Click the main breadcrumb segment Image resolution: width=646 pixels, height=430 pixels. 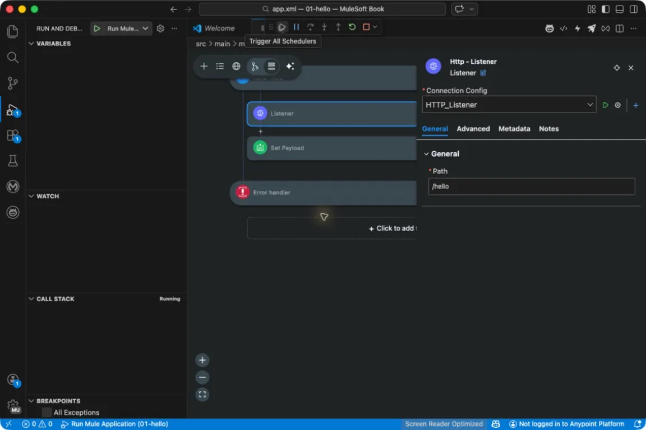(x=222, y=44)
